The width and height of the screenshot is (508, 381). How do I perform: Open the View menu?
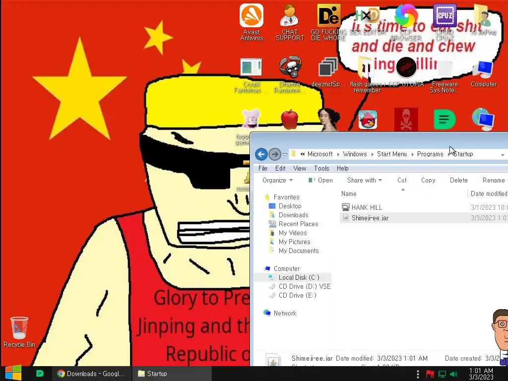coord(299,168)
